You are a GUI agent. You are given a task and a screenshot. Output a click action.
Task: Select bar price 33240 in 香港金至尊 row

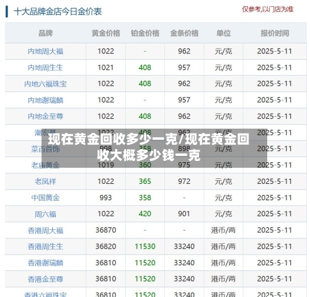pyautogui.click(x=184, y=279)
